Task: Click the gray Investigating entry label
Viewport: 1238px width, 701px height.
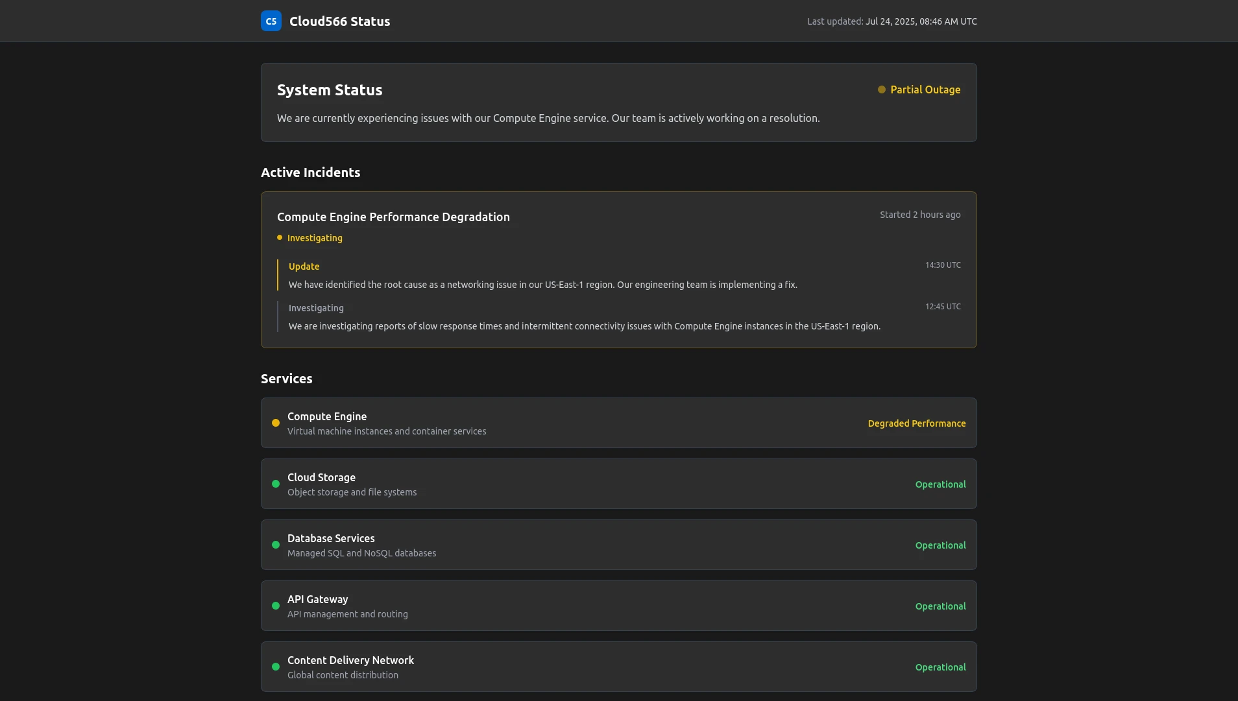Action: pyautogui.click(x=316, y=308)
